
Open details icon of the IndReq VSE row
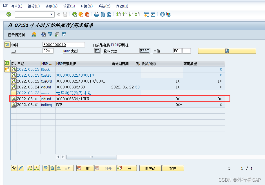click(14, 105)
